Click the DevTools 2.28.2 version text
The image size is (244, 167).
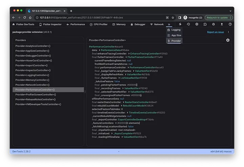[x=21, y=151]
